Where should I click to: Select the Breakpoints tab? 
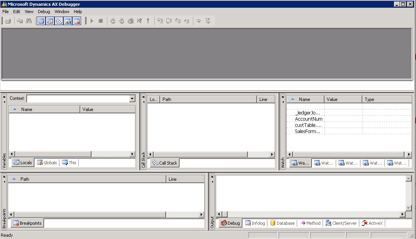[28, 223]
